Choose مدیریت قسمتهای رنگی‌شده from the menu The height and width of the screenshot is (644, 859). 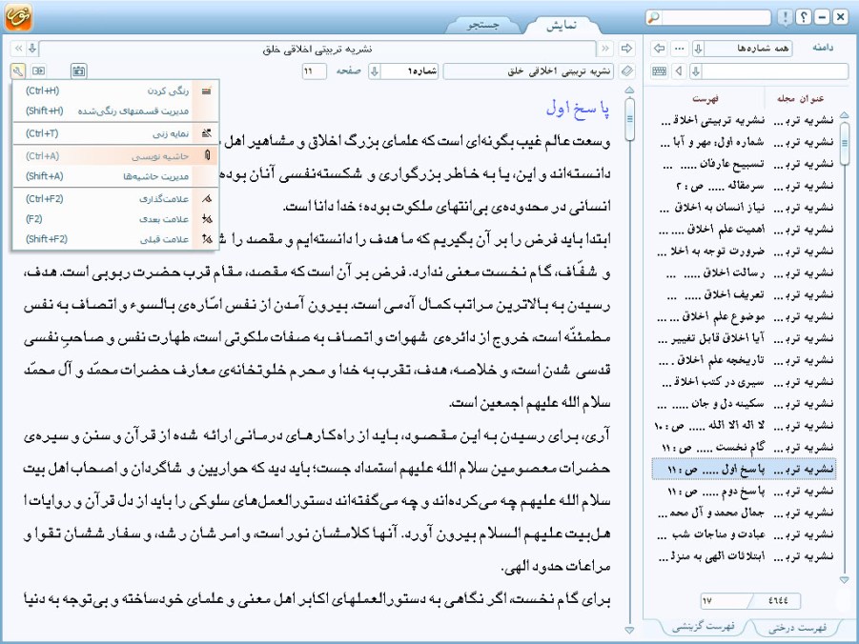tap(115, 111)
